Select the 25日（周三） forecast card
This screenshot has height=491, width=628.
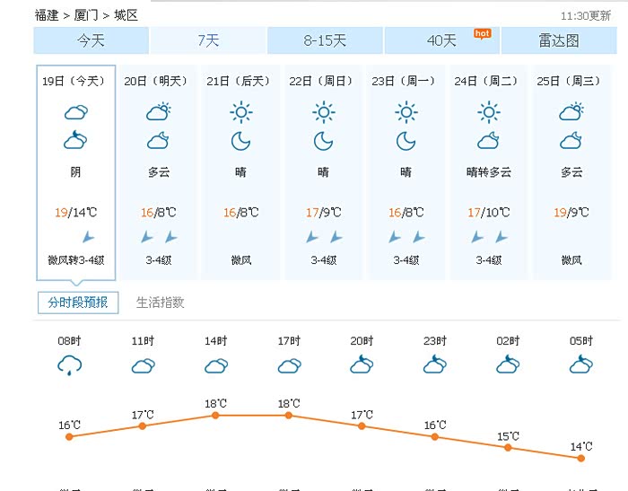coord(571,171)
